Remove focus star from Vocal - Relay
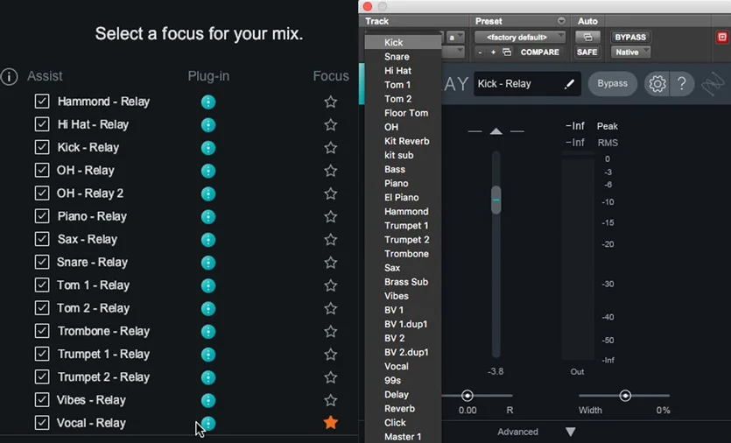The width and height of the screenshot is (731, 443). coord(331,423)
